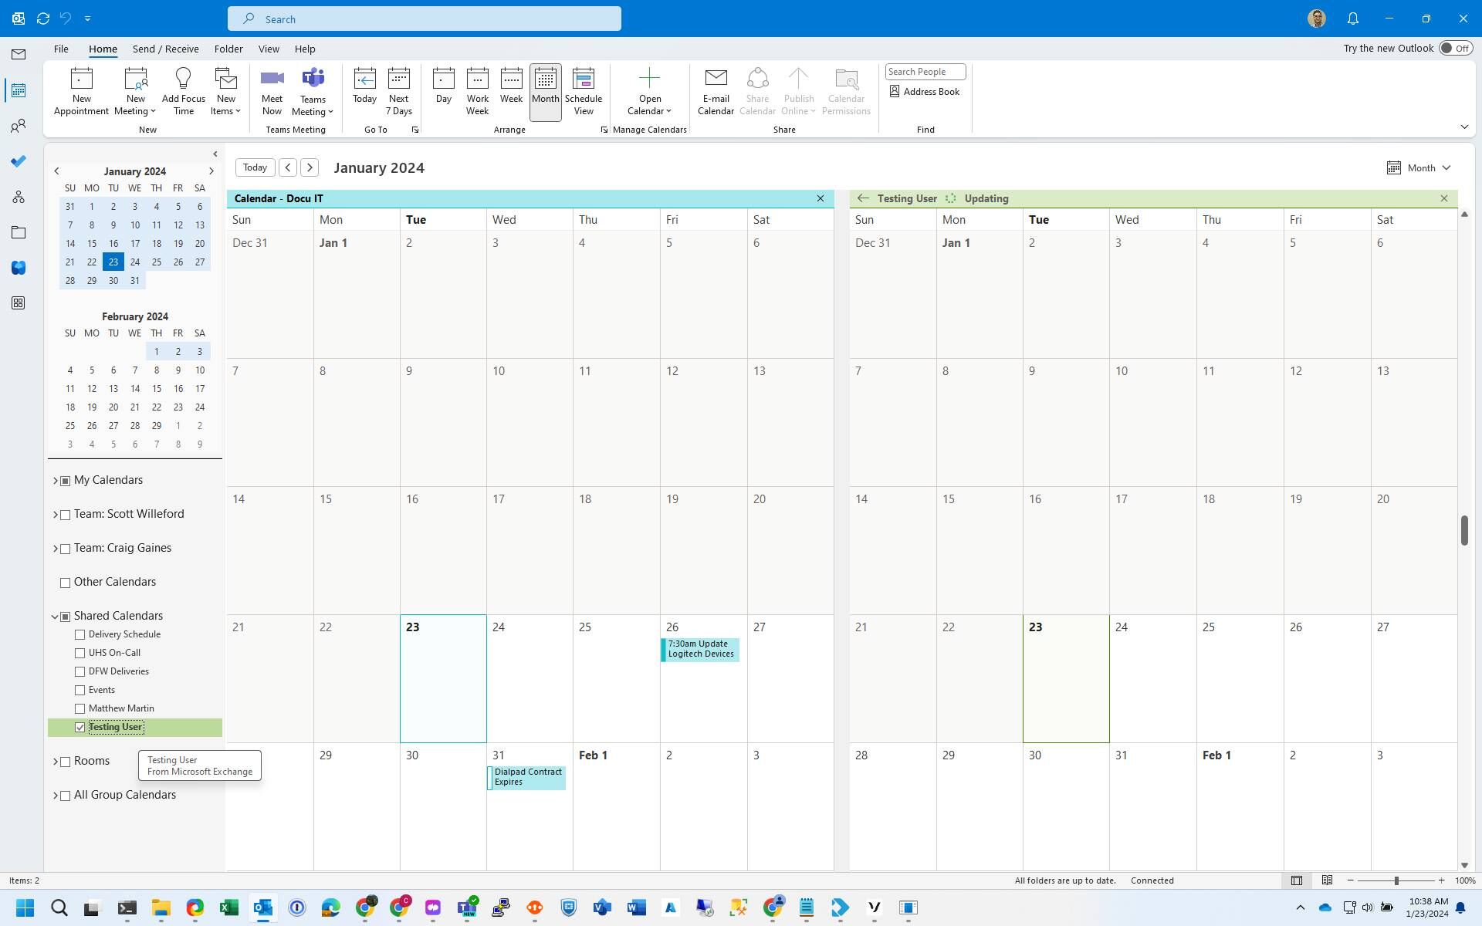Open the View ribbon tab

(x=269, y=49)
